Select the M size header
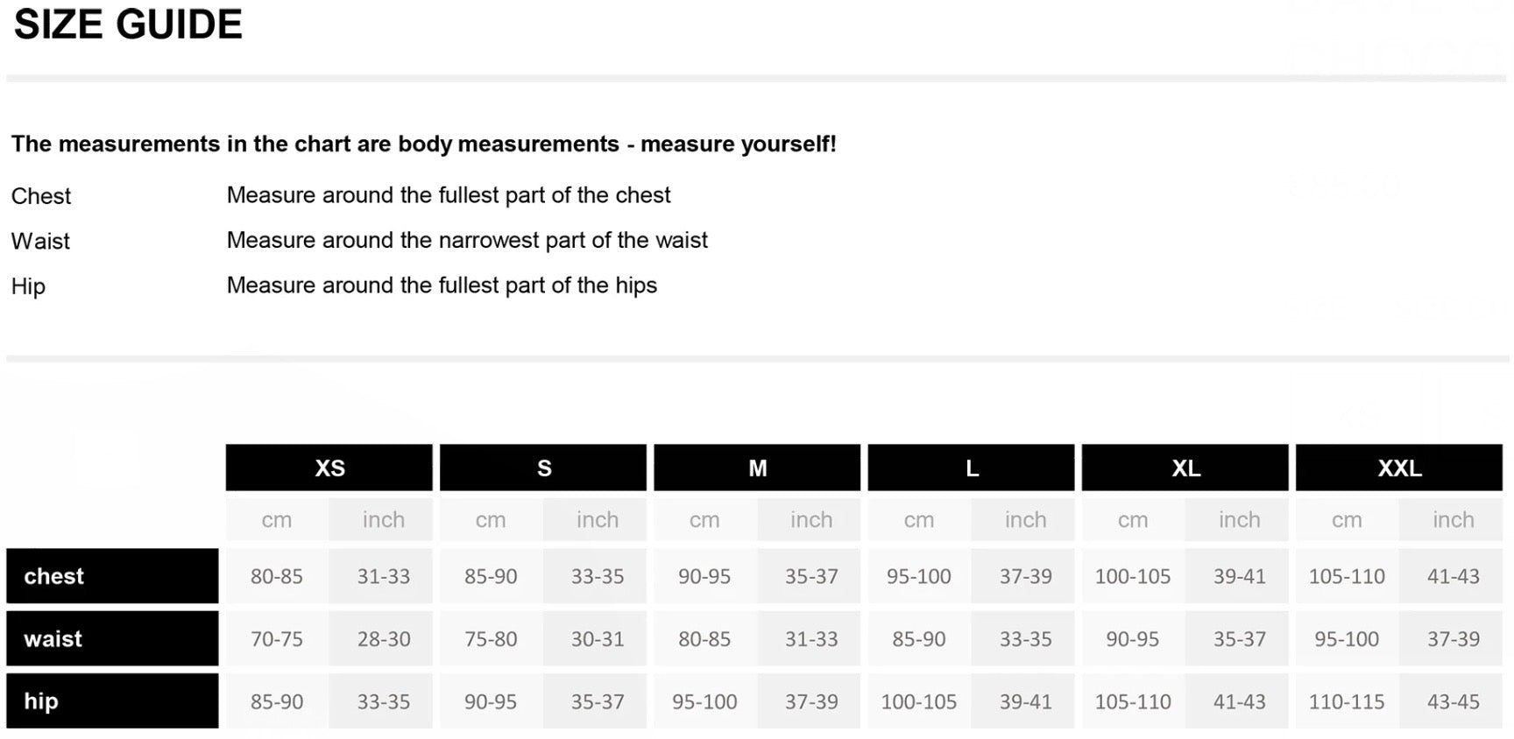 (757, 468)
